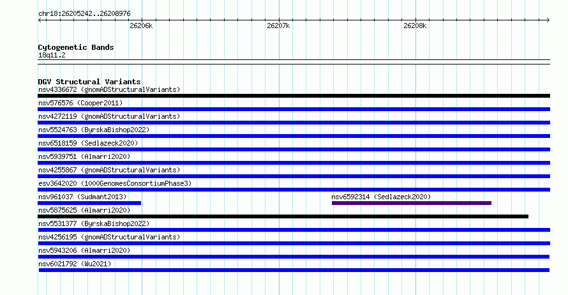Click the purple bar of nsv6592314
568x295 pixels.
(x=412, y=203)
